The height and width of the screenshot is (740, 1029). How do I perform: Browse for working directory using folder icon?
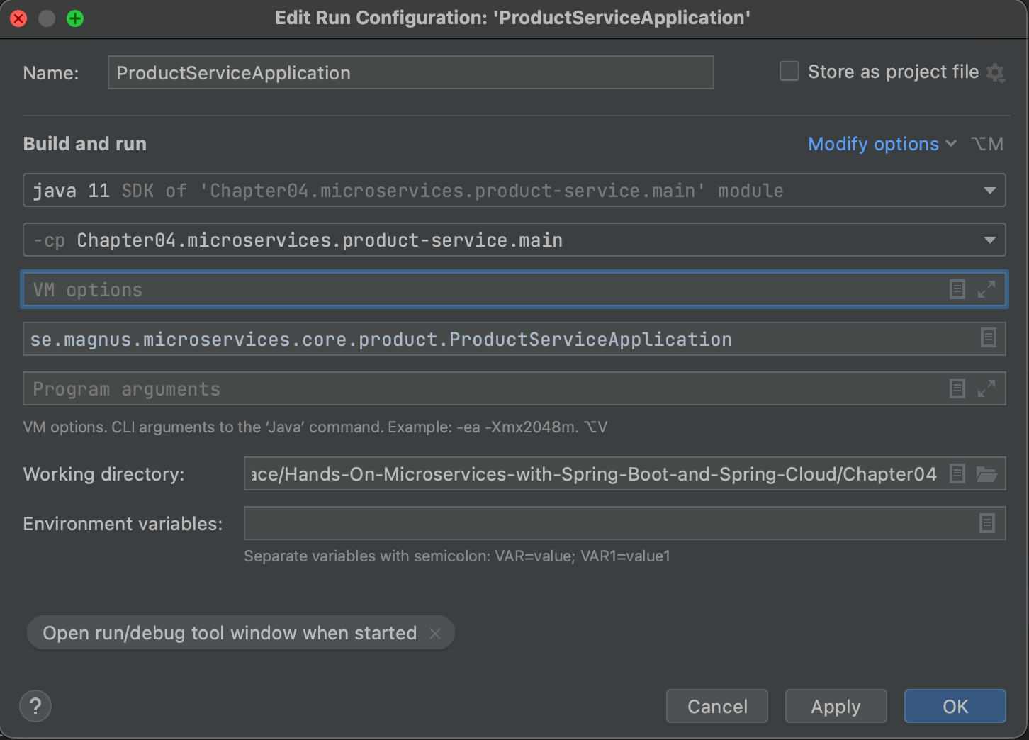[x=987, y=473]
